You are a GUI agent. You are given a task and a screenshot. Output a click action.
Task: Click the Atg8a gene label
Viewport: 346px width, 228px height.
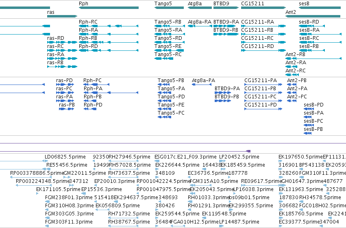tap(195, 4)
